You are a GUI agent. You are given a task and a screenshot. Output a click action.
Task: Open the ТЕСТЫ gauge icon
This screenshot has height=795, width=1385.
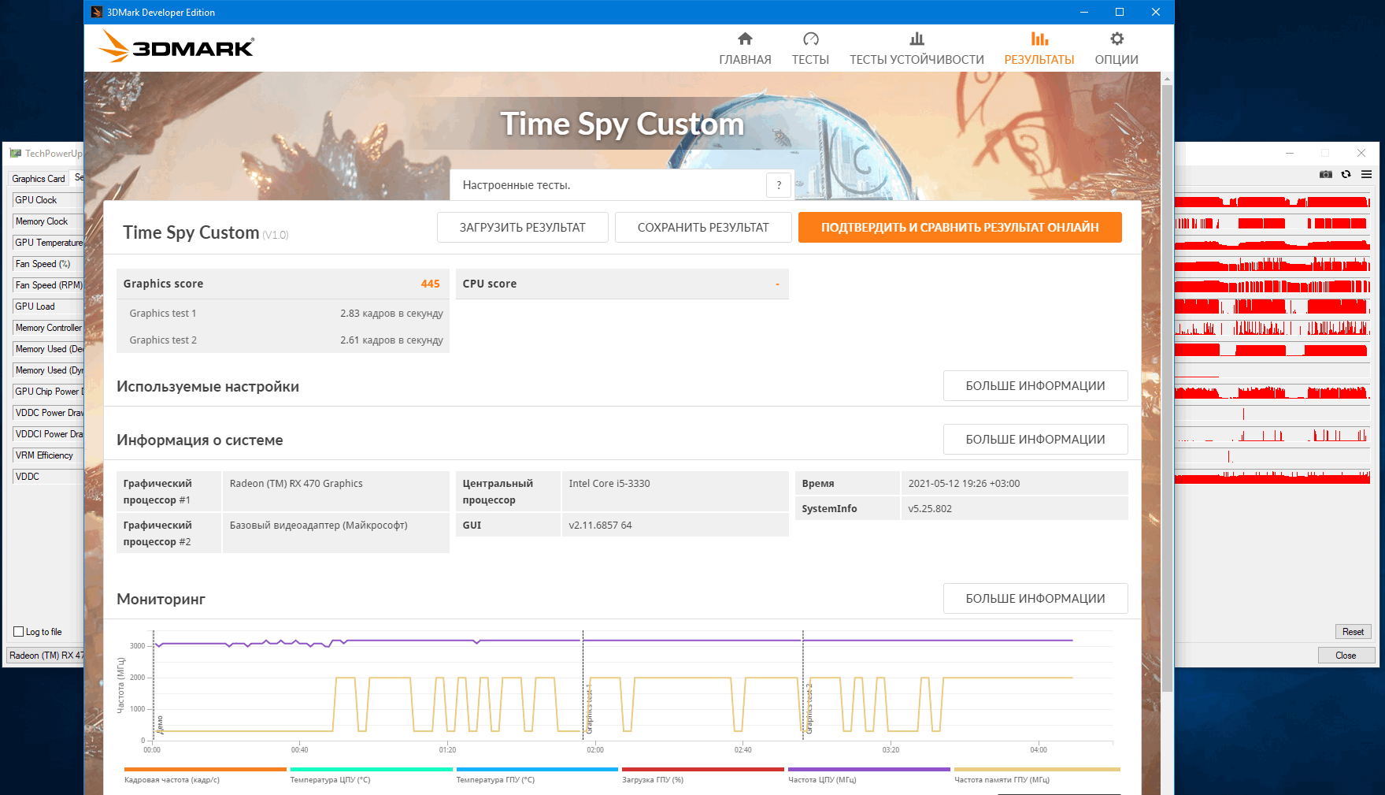coord(810,39)
